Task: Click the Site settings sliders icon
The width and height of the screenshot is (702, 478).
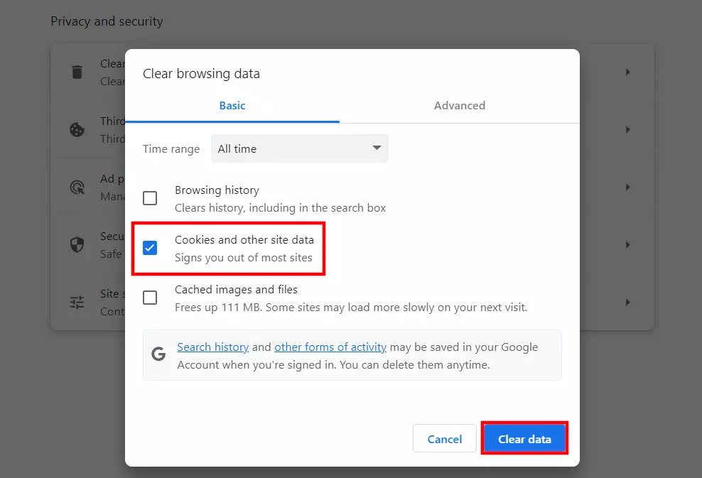Action: coord(77,302)
